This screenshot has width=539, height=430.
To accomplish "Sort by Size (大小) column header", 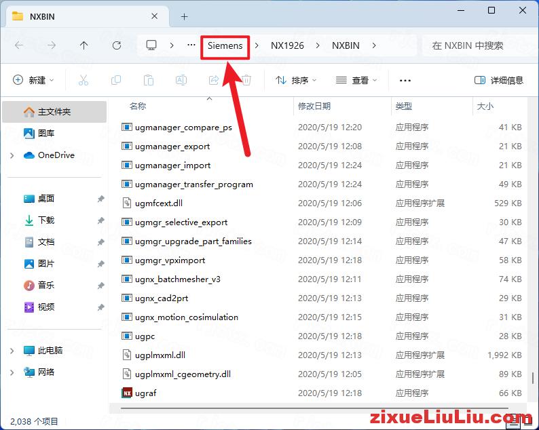I will [x=485, y=106].
